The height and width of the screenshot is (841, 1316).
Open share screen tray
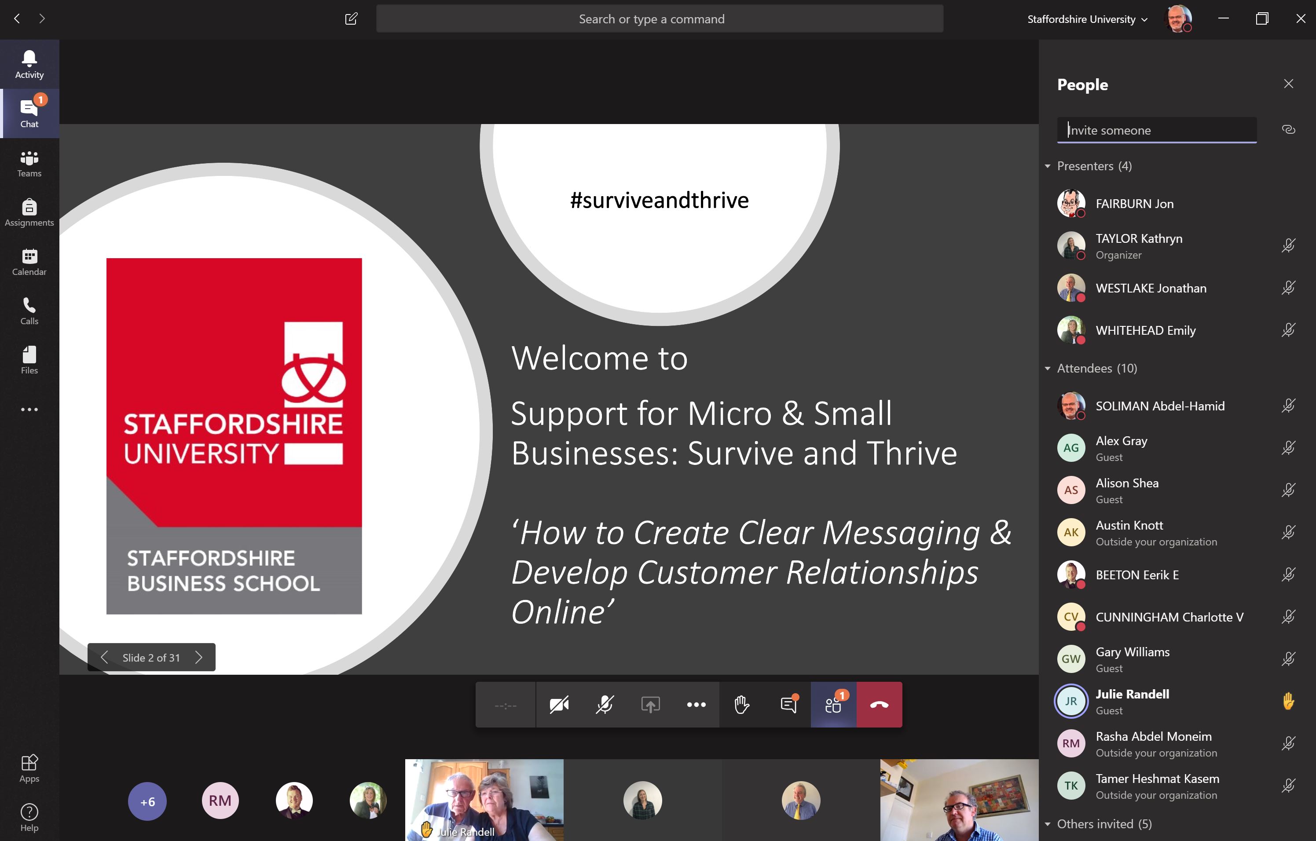650,704
